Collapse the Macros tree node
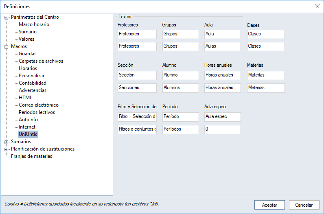Viewport: 324px width, 214px height. 7,47
